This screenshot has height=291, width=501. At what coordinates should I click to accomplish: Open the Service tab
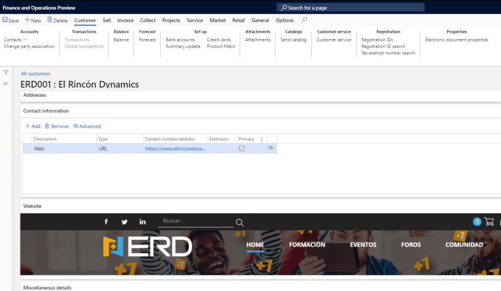[195, 20]
